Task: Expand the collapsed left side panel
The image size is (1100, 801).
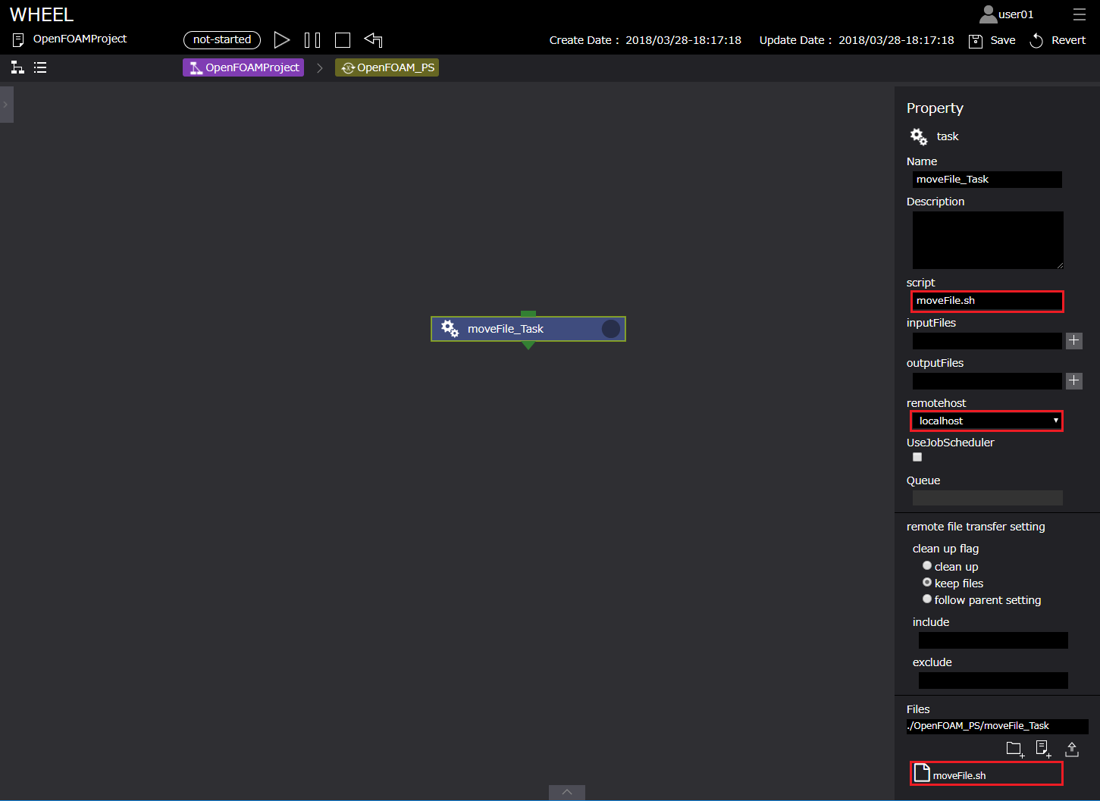Action: [6, 105]
